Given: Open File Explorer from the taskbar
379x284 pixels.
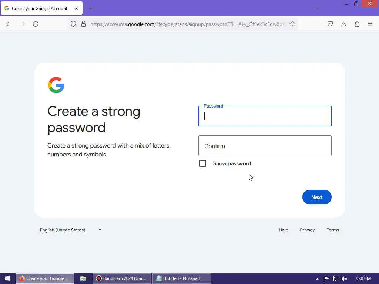Looking at the screenshot, I should (83, 278).
